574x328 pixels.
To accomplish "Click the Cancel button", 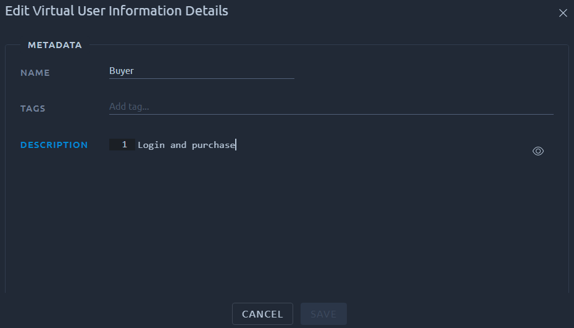I will (x=262, y=314).
